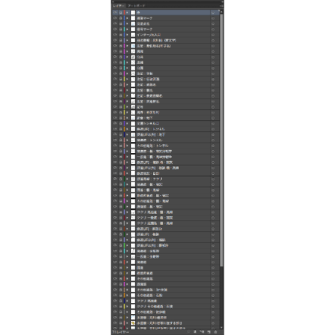
Task: Toggle lock icon on 高速道：分離帯 layer
Action: [x=120, y=251]
